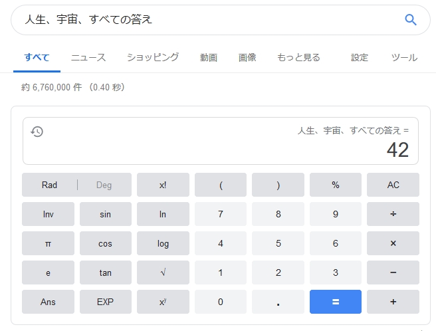Viewport: 436px width, 331px height.
Task: Open the 設定 menu
Action: (x=360, y=57)
